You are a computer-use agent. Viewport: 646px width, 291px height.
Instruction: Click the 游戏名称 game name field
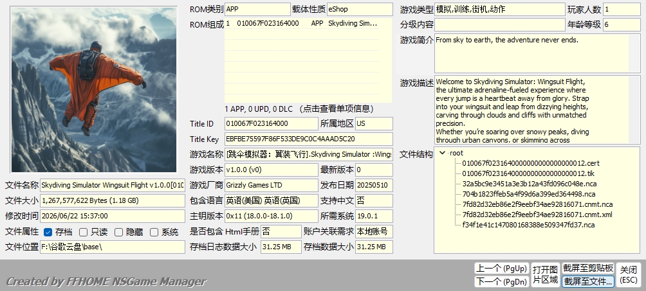[309, 154]
